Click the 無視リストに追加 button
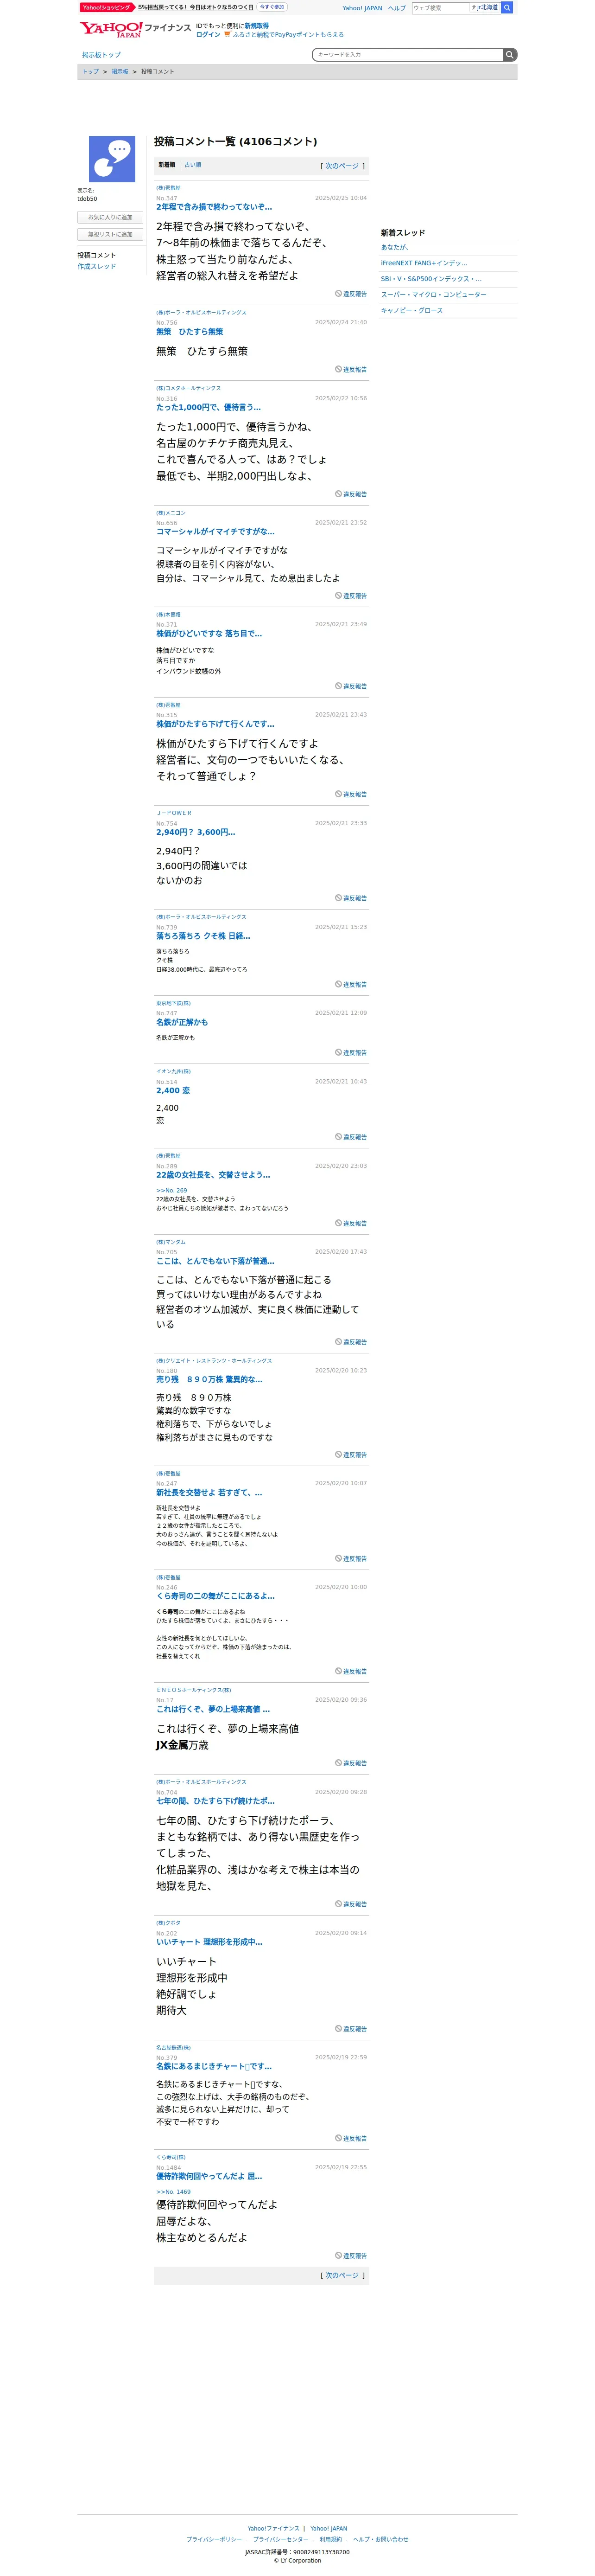The image size is (595, 2576). pyautogui.click(x=110, y=235)
